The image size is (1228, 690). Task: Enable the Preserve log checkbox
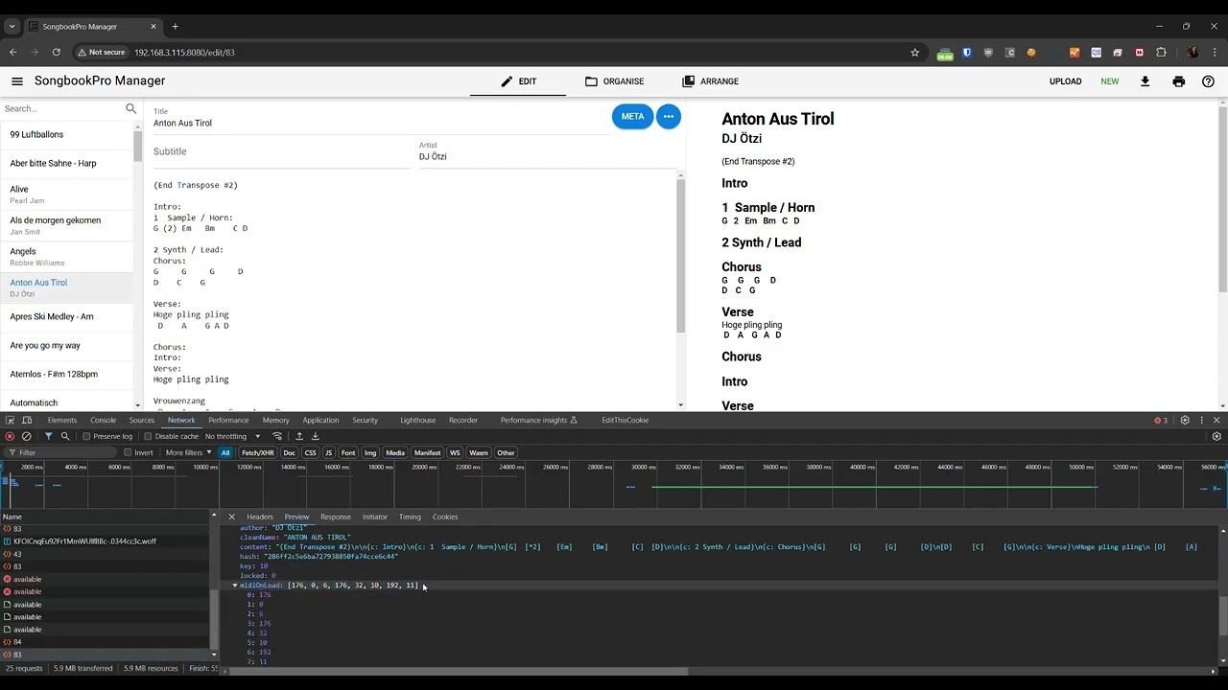point(86,436)
